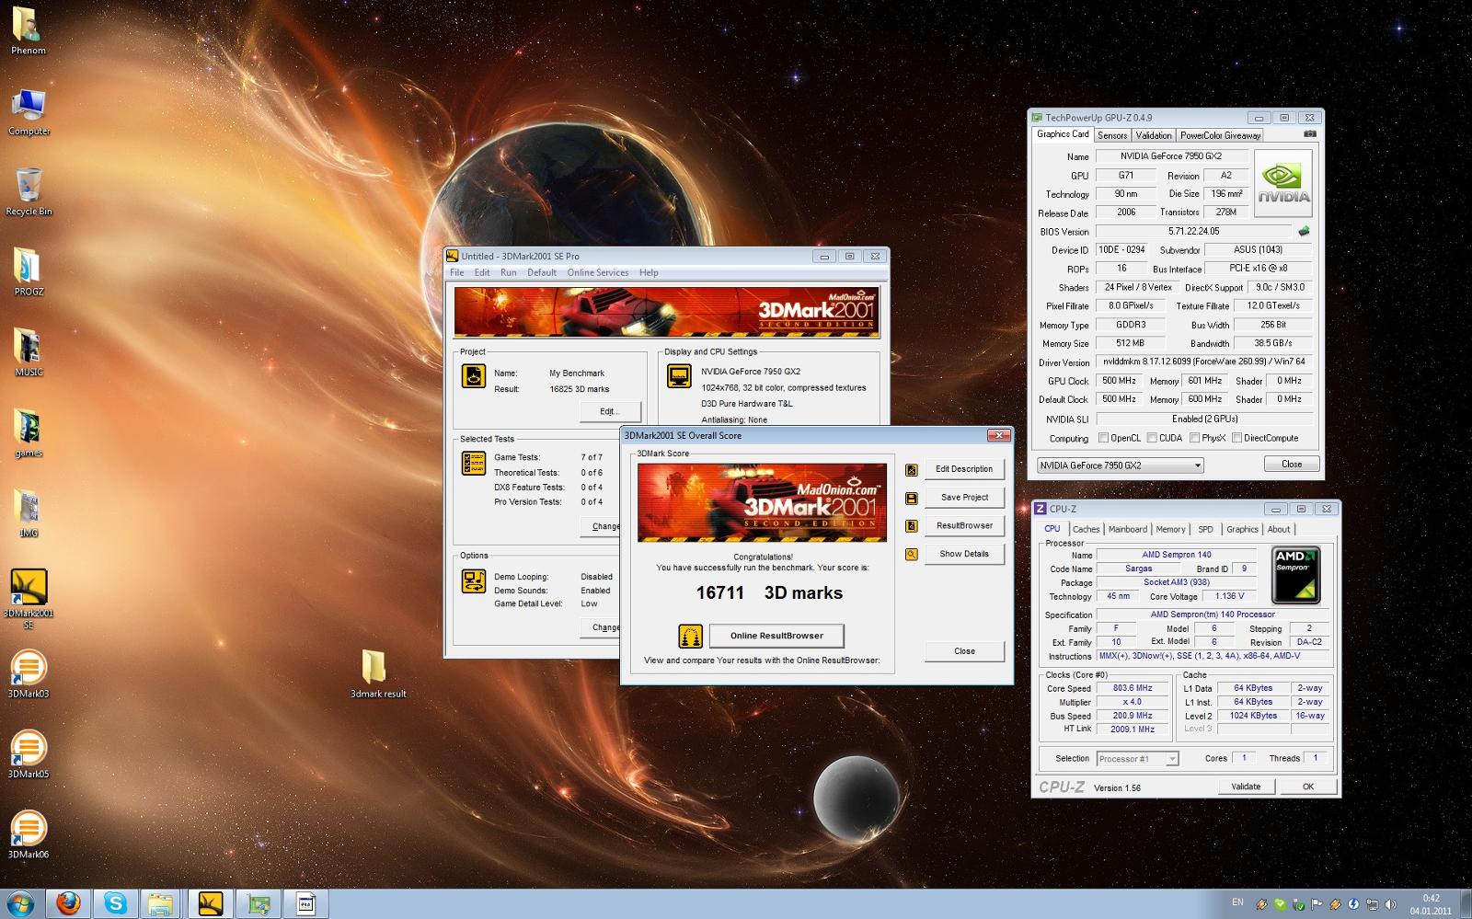Launch the 3DMark06 desktop shortcut
1472x919 pixels.
[29, 833]
